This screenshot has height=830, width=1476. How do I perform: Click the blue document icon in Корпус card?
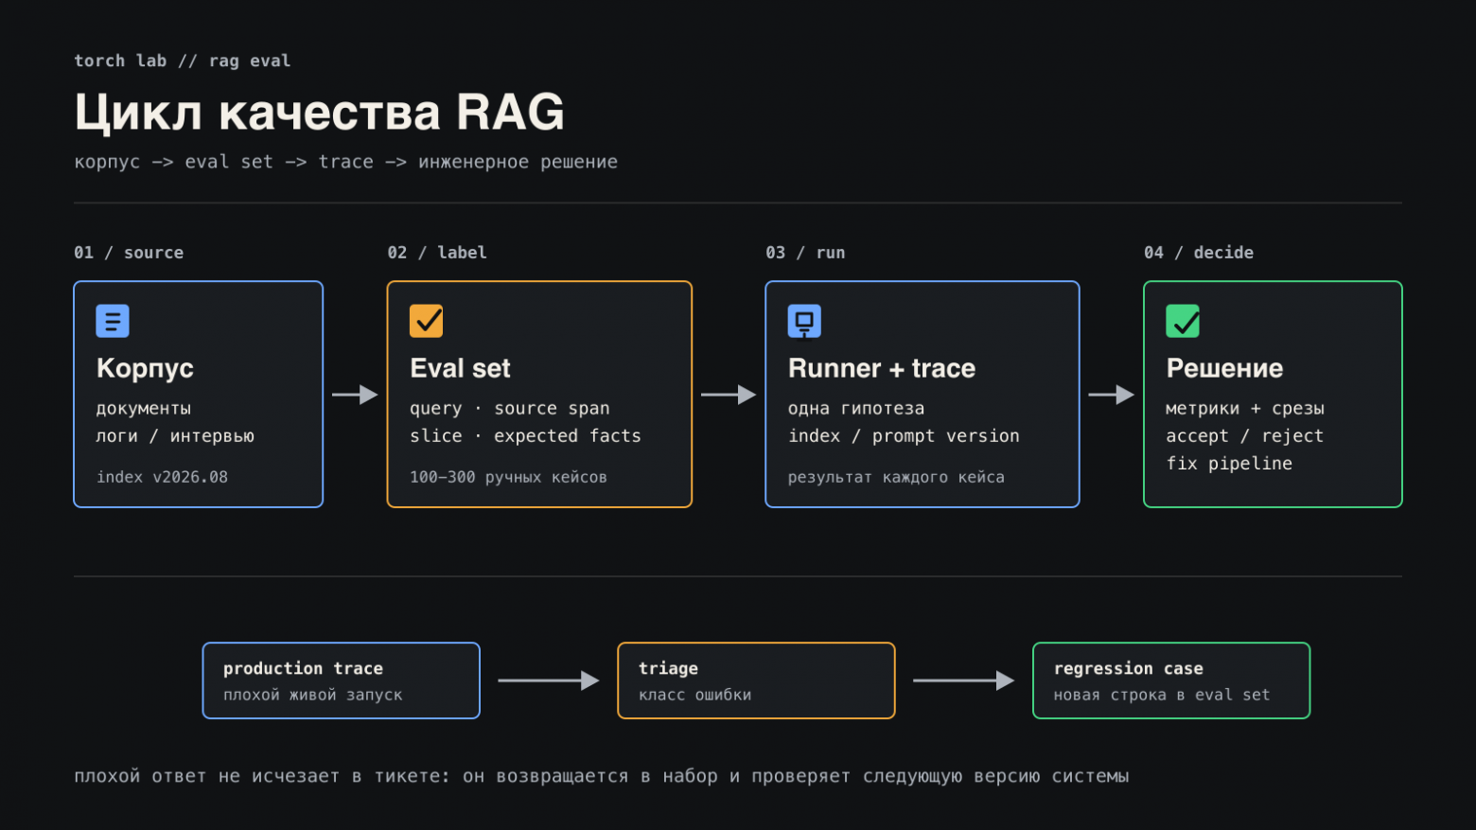tap(113, 321)
